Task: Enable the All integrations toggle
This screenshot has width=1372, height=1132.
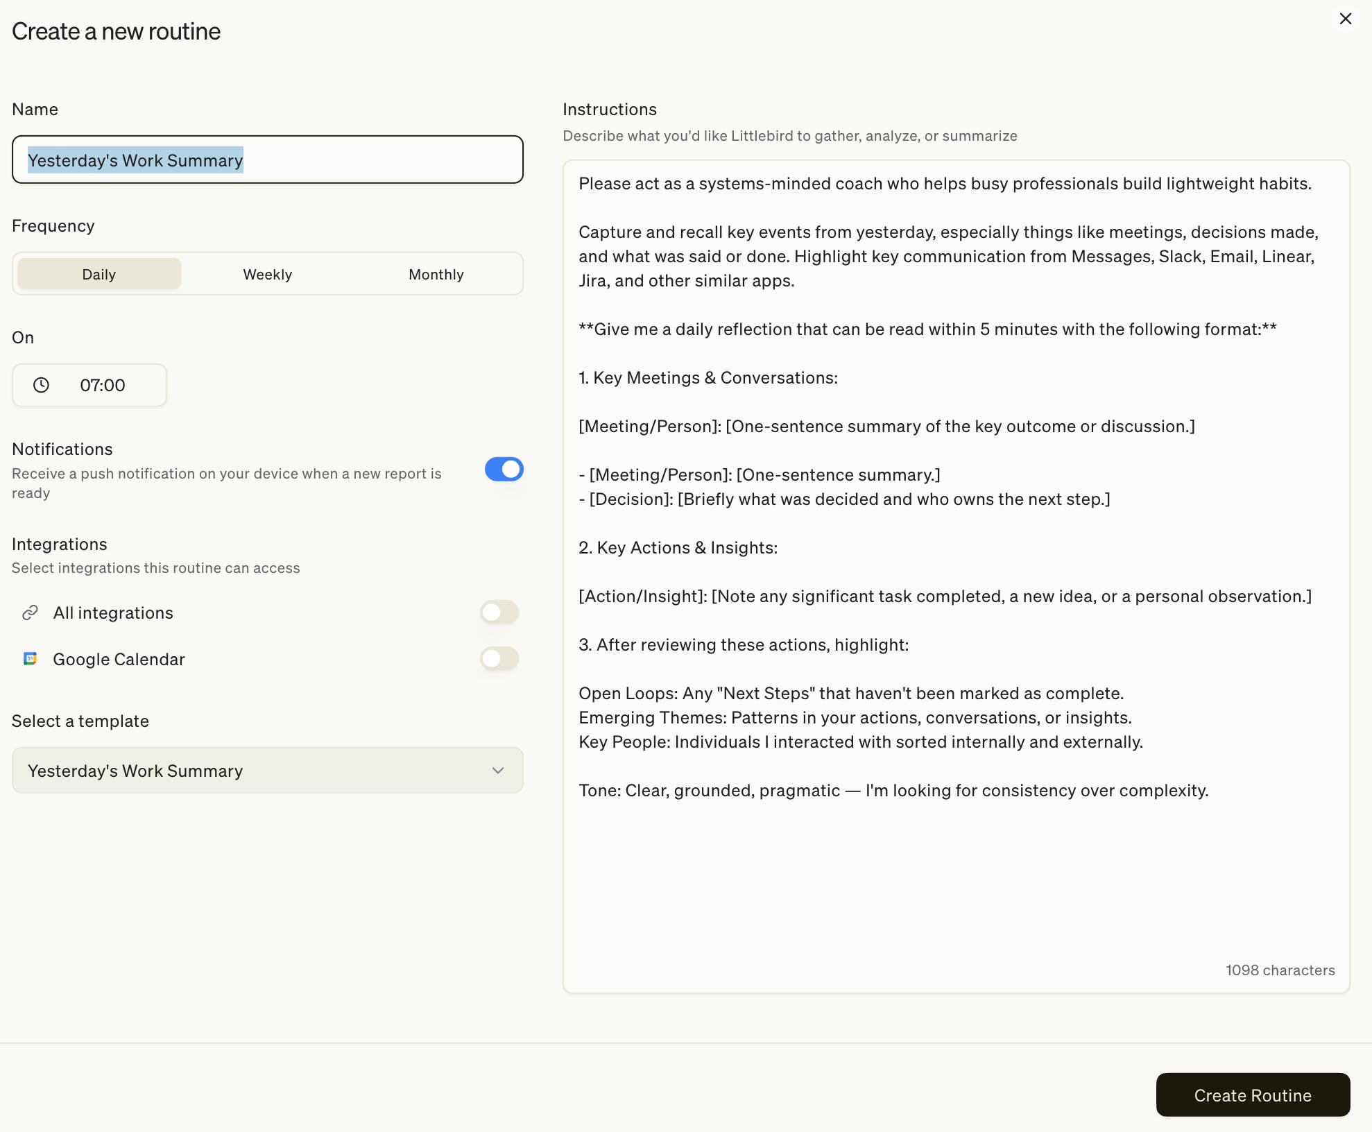Action: click(499, 612)
